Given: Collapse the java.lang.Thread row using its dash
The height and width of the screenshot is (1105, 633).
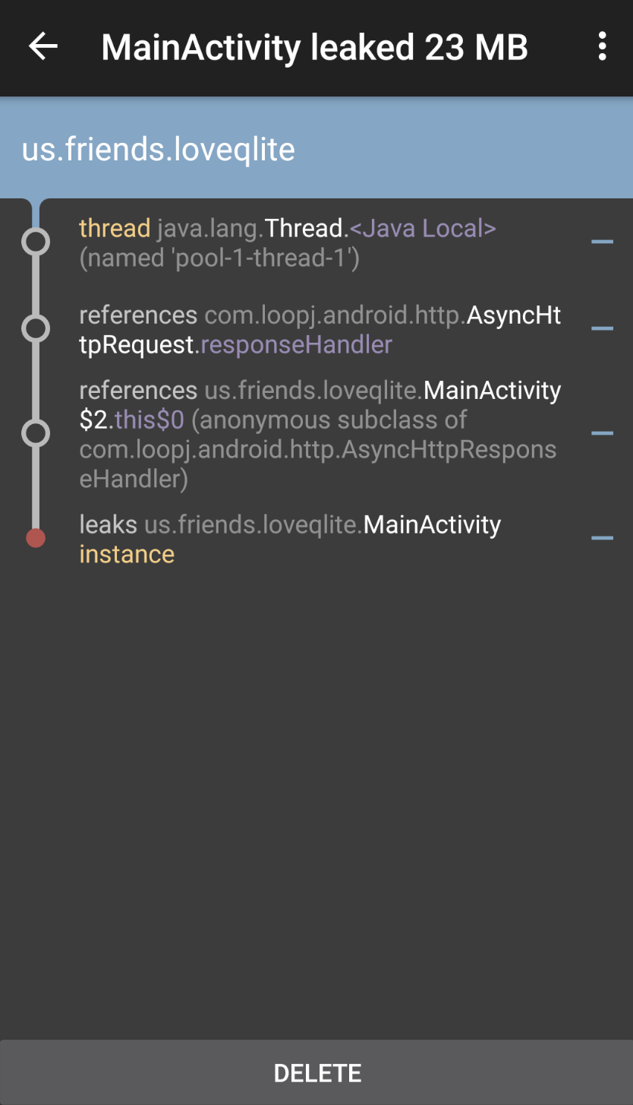Looking at the screenshot, I should click(602, 242).
